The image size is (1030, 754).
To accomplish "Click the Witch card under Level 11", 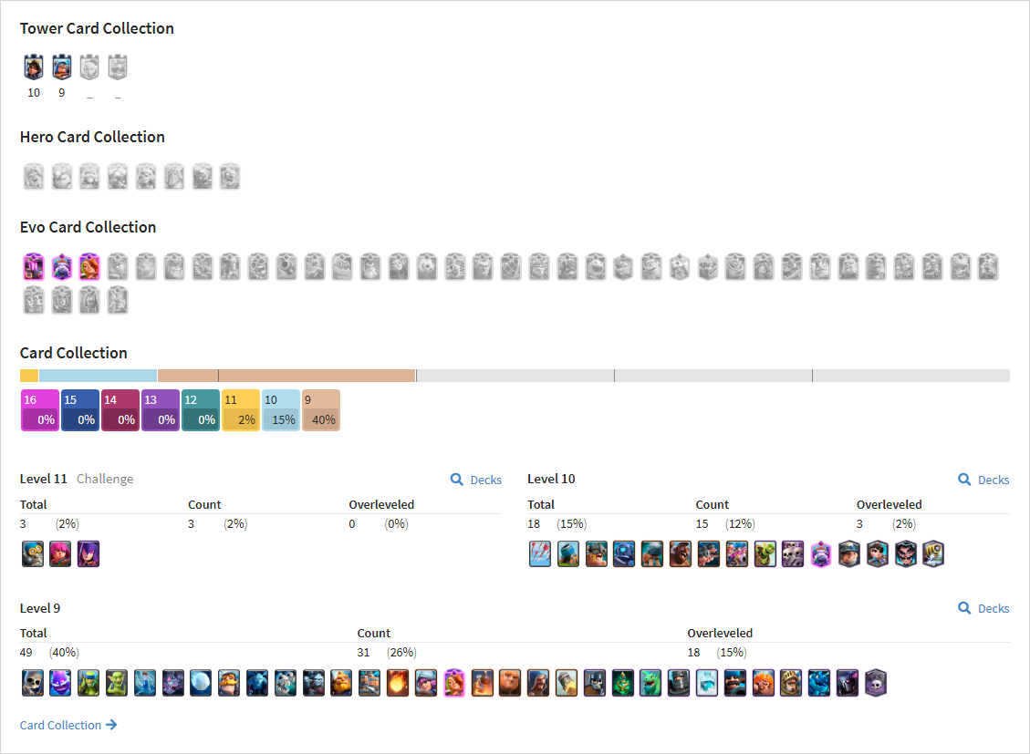I will click(x=88, y=553).
